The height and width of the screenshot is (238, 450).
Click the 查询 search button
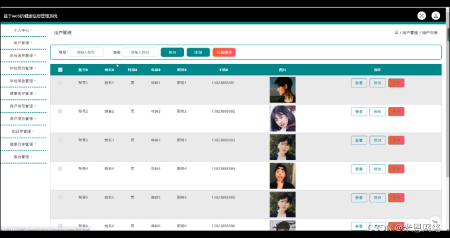[172, 52]
